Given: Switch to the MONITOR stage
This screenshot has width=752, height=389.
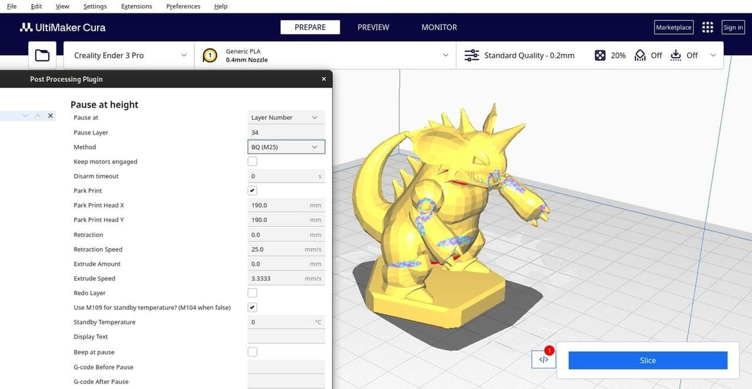Looking at the screenshot, I should point(439,28).
